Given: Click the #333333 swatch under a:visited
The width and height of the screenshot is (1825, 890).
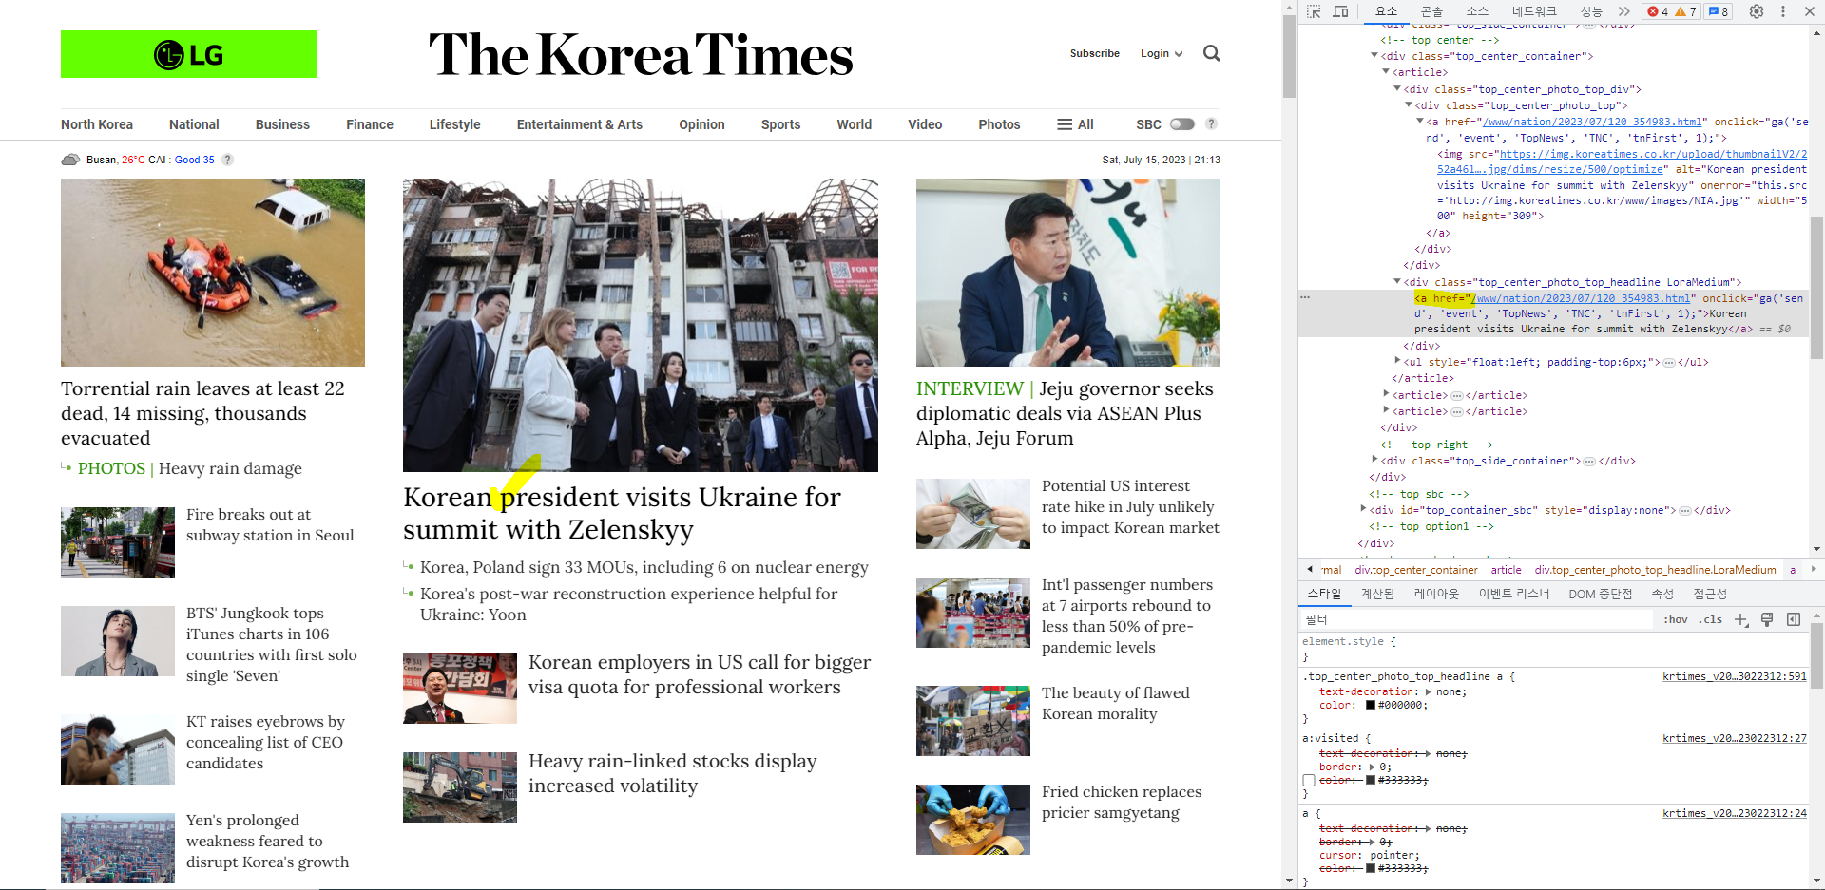Looking at the screenshot, I should pos(1371,780).
